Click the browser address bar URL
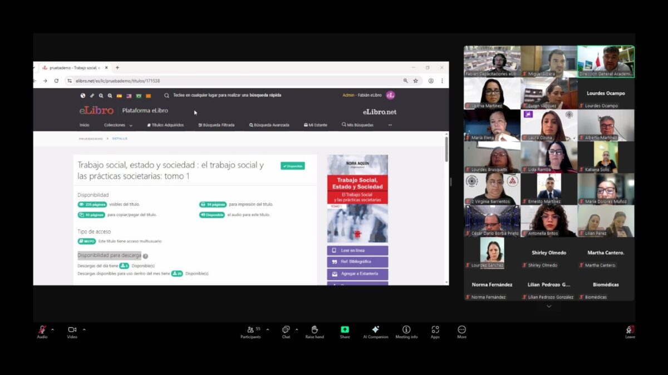The width and height of the screenshot is (668, 375). [117, 81]
